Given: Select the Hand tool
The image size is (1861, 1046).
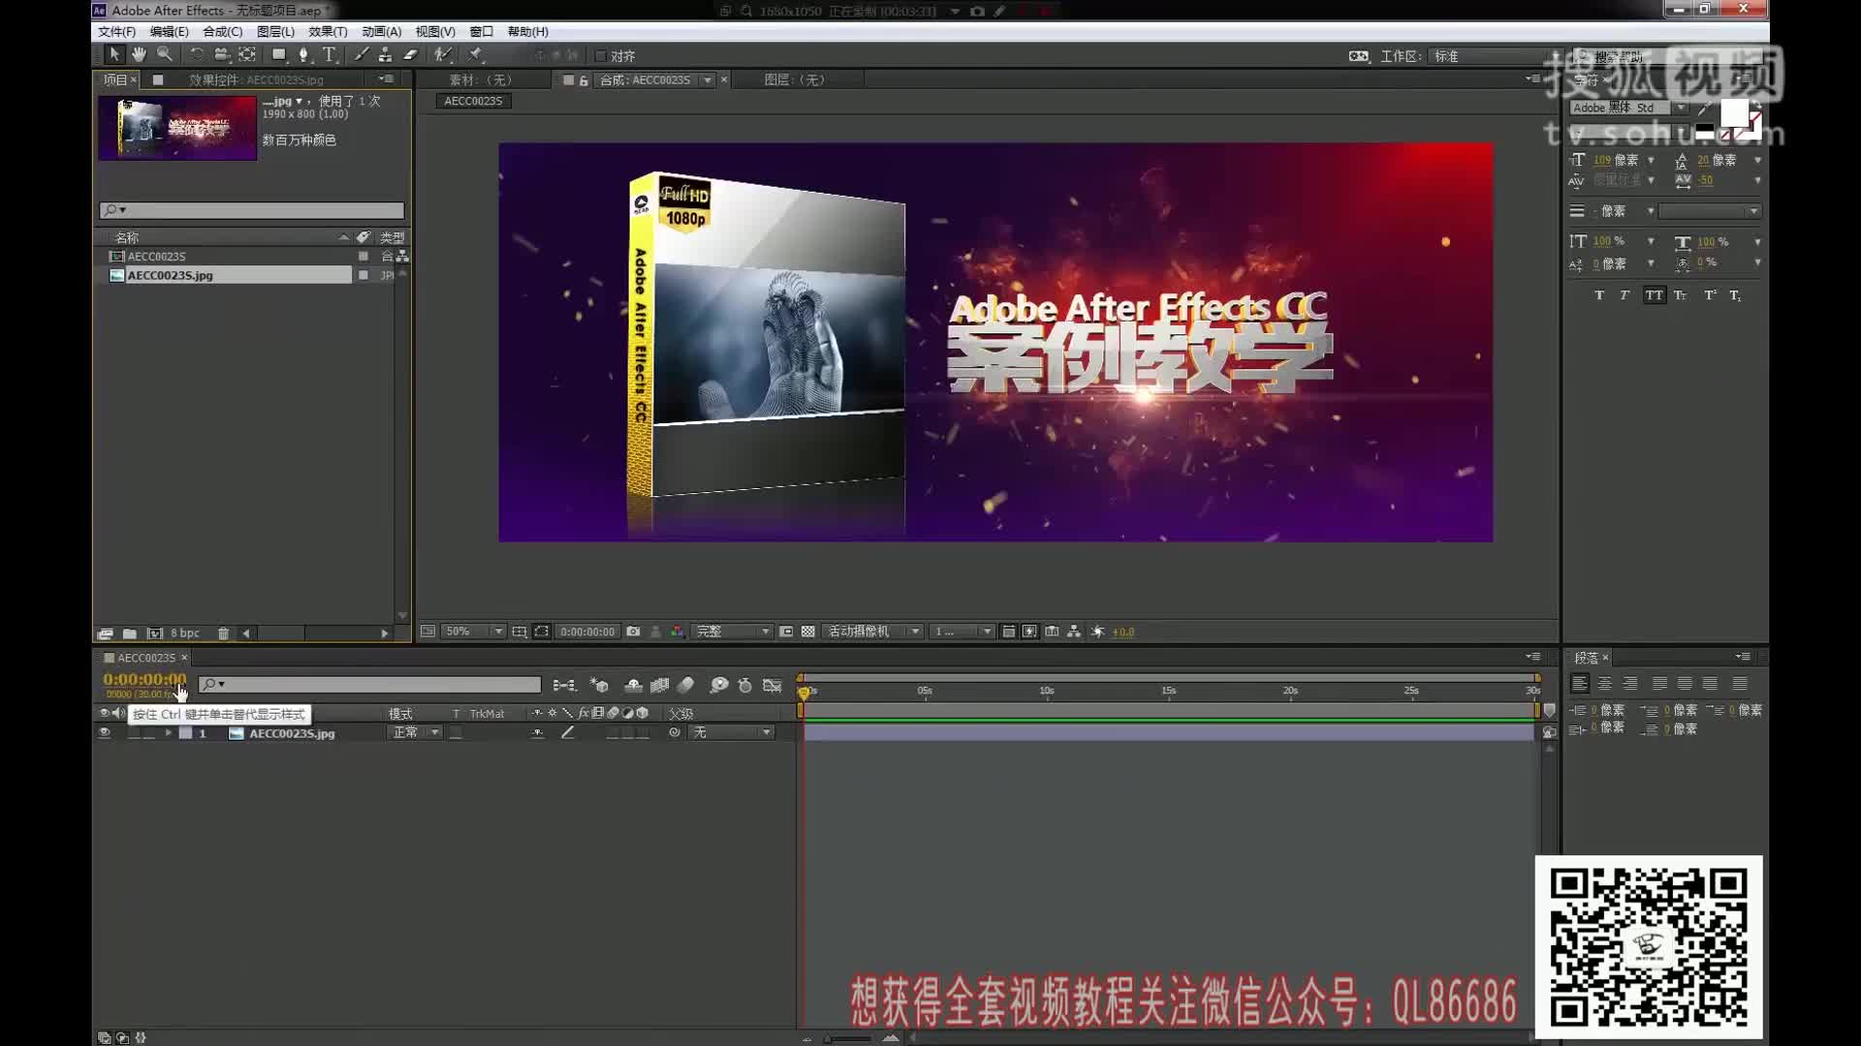Looking at the screenshot, I should (x=140, y=55).
